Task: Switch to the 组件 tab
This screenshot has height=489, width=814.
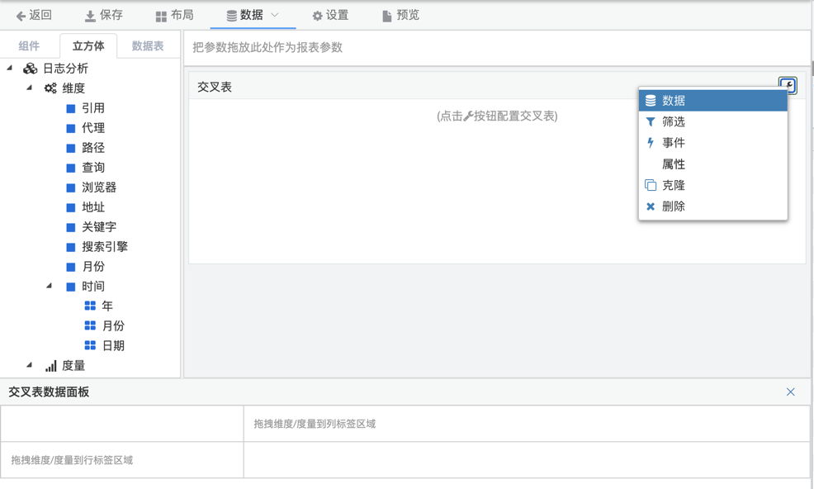Action: [x=29, y=46]
